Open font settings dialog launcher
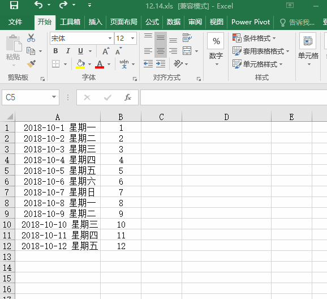This screenshot has height=299, width=327. pos(135,79)
